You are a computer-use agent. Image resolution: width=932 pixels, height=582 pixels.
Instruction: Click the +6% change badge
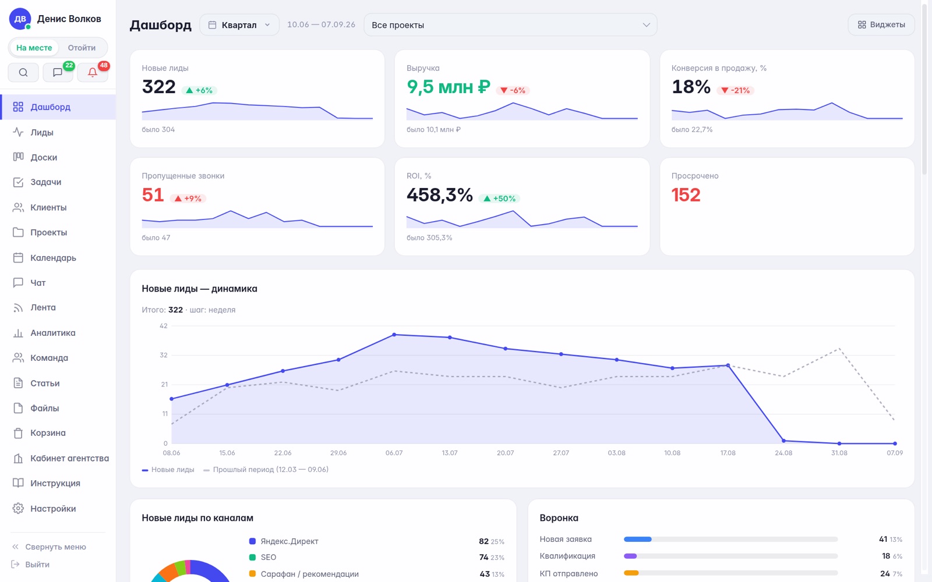(199, 90)
